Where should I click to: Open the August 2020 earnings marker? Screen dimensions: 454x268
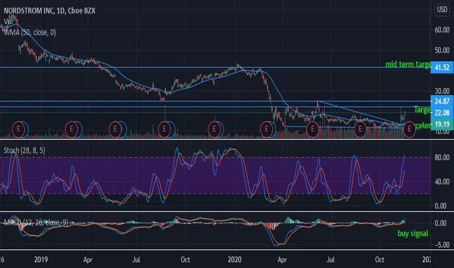click(360, 128)
